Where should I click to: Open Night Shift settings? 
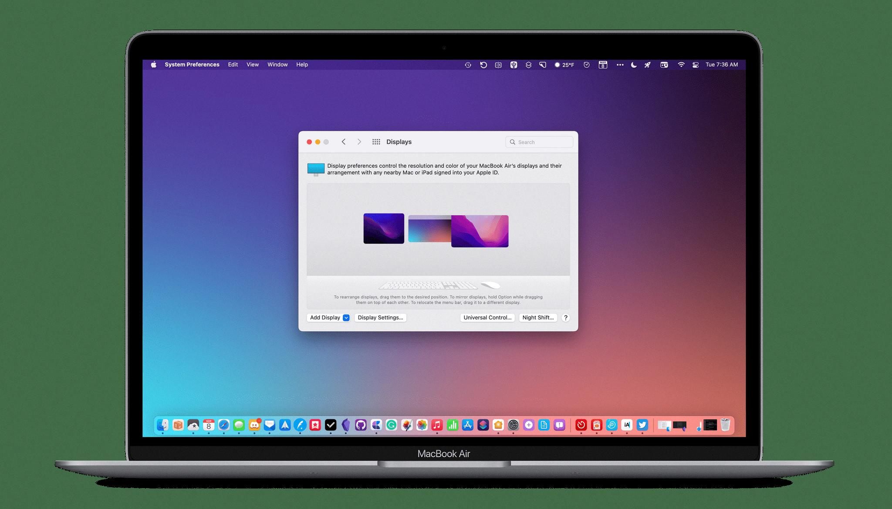point(537,317)
